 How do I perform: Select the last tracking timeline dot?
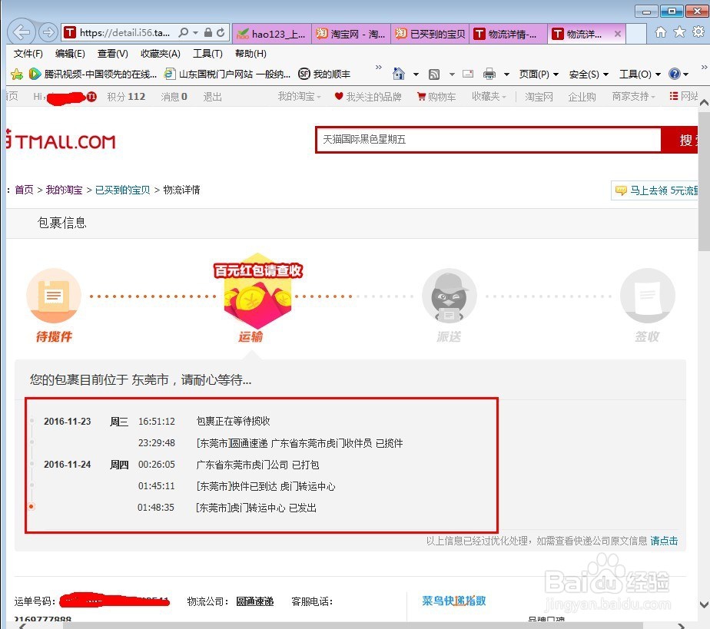[x=31, y=507]
